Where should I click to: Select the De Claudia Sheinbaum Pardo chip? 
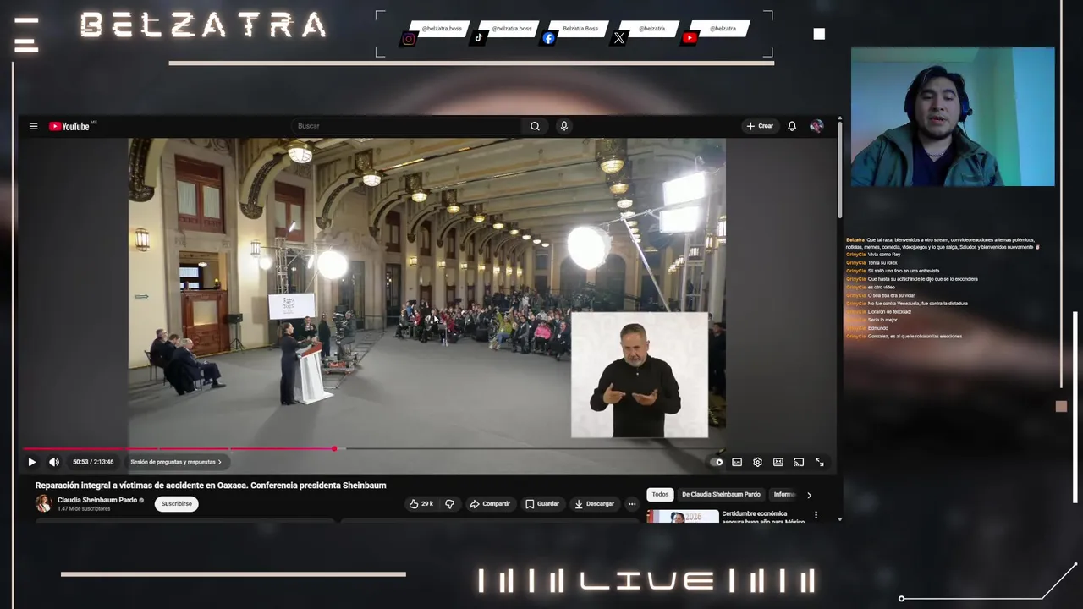point(721,495)
